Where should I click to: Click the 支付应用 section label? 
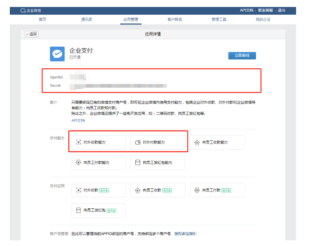click(57, 186)
